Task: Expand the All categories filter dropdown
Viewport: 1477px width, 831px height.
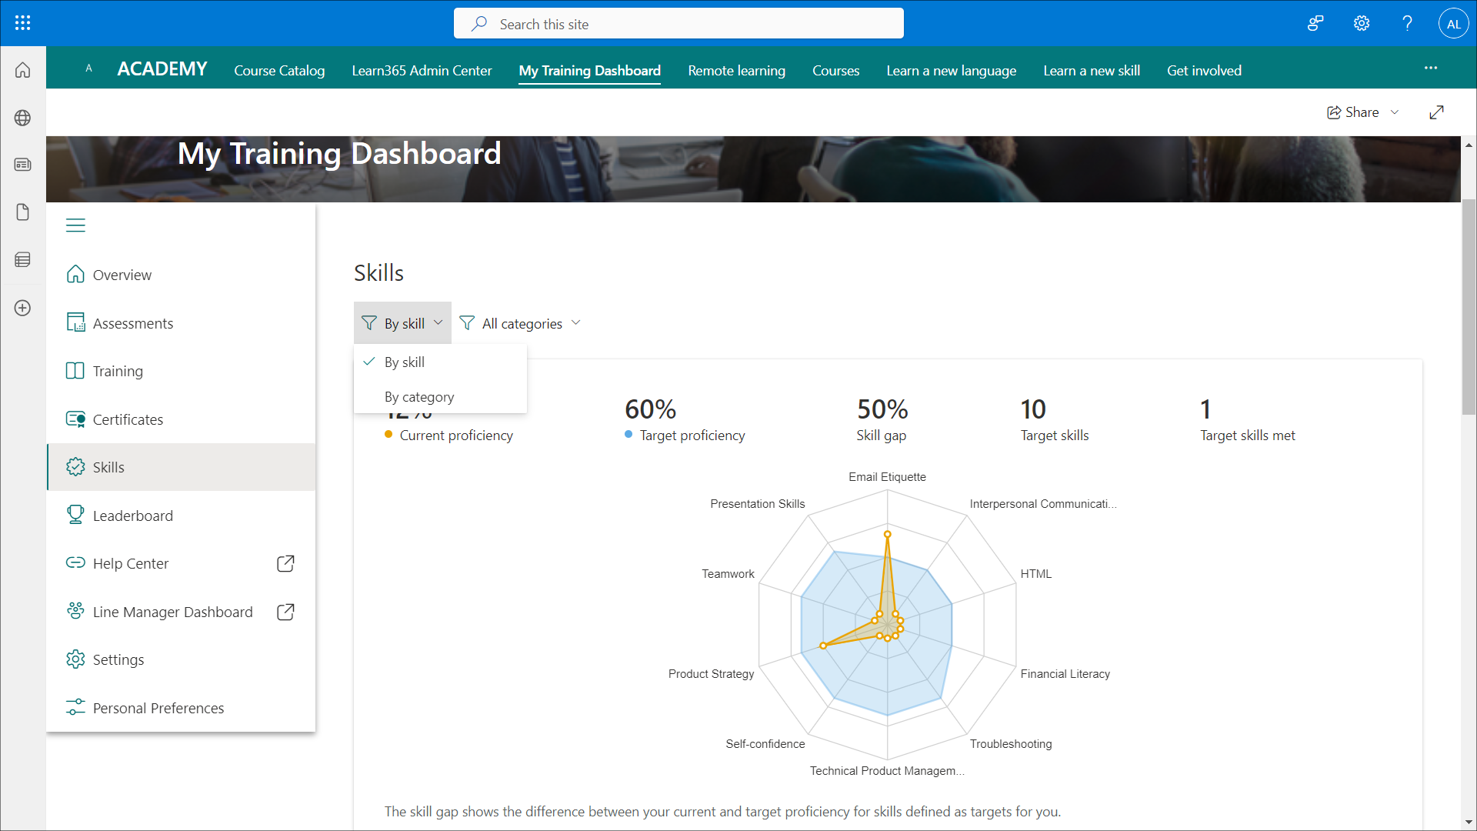Action: coord(521,323)
